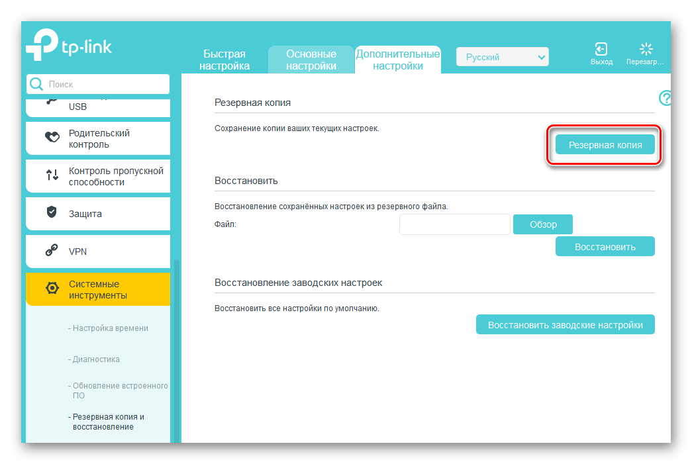The image size is (692, 464).
Task: Click the reboot (Перезагрузка) icon
Action: 646,50
